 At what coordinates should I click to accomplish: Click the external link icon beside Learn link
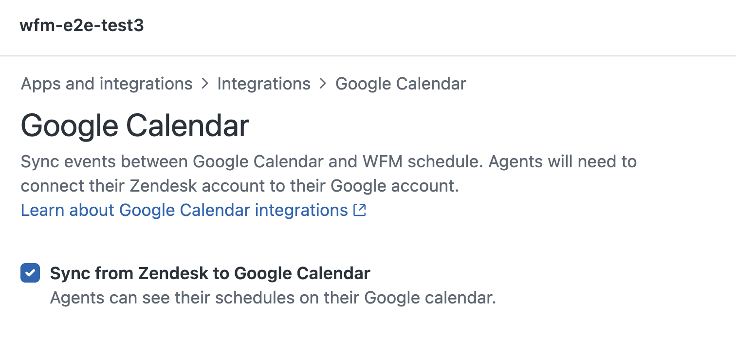tap(360, 210)
